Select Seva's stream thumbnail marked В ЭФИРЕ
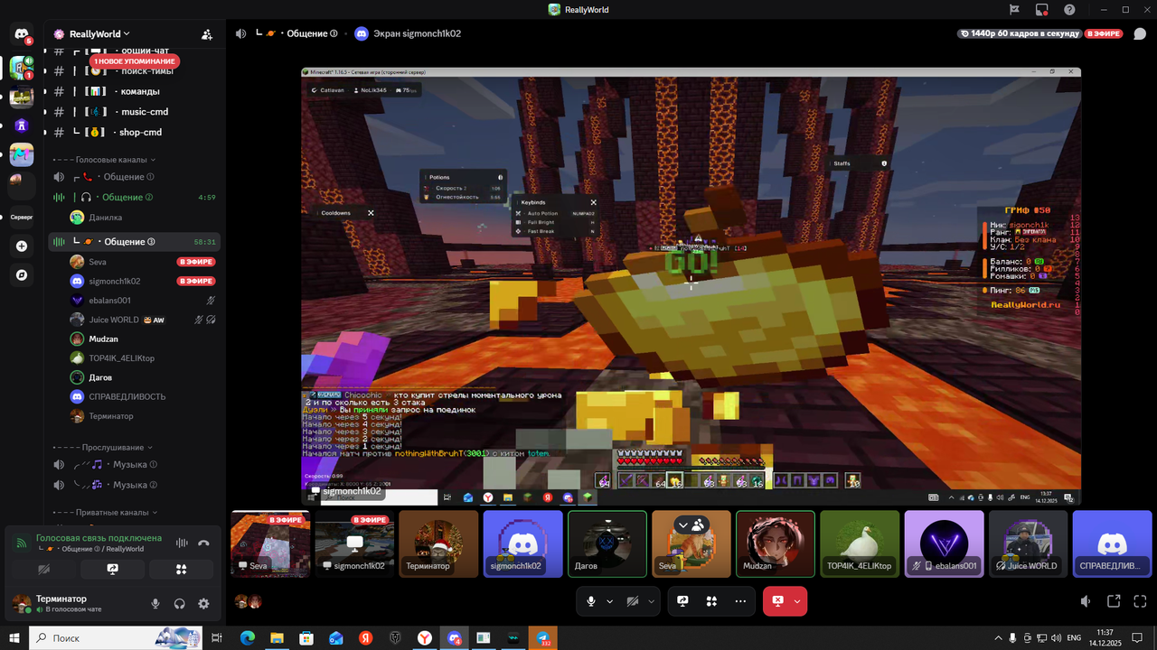 tap(270, 544)
